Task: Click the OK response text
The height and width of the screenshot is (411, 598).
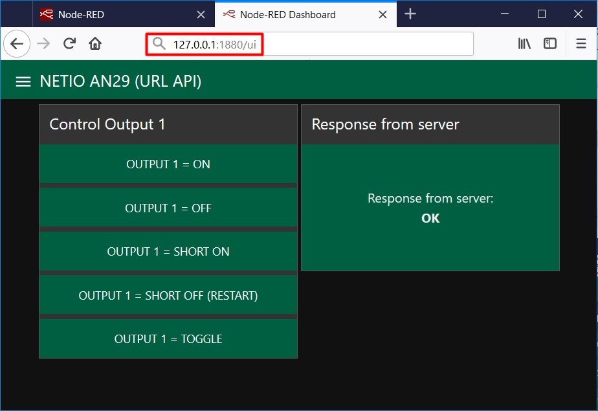Action: pos(430,218)
